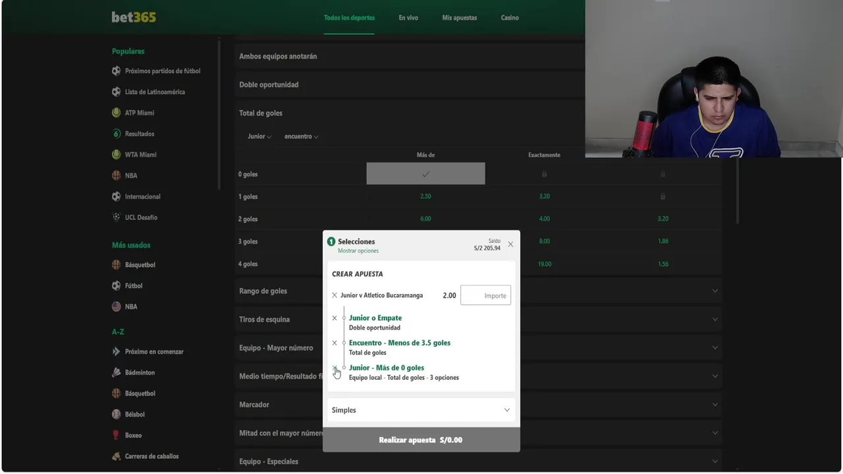Close the bet slip with X icon

510,244
